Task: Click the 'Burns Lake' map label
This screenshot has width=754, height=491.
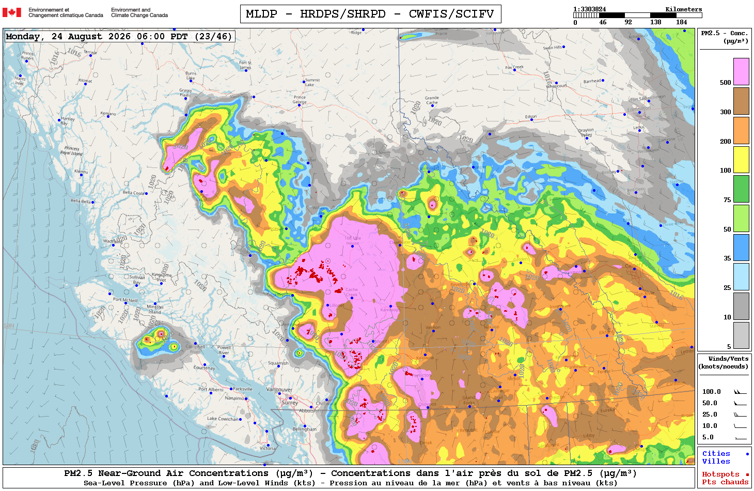Action: (191, 75)
